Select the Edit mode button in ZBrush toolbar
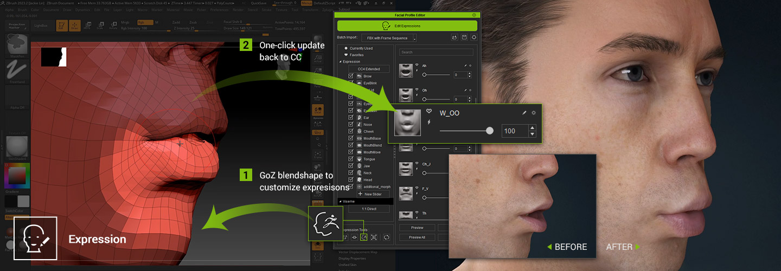Image resolution: width=781 pixels, height=271 pixels. [x=62, y=26]
